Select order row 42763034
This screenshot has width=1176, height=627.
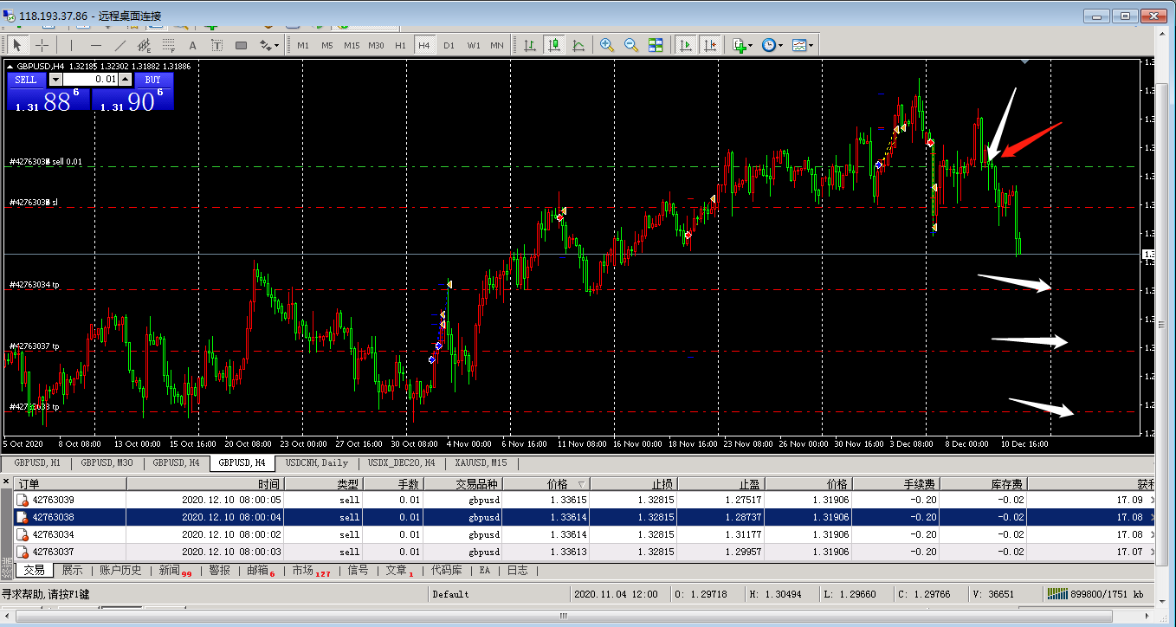pos(584,534)
